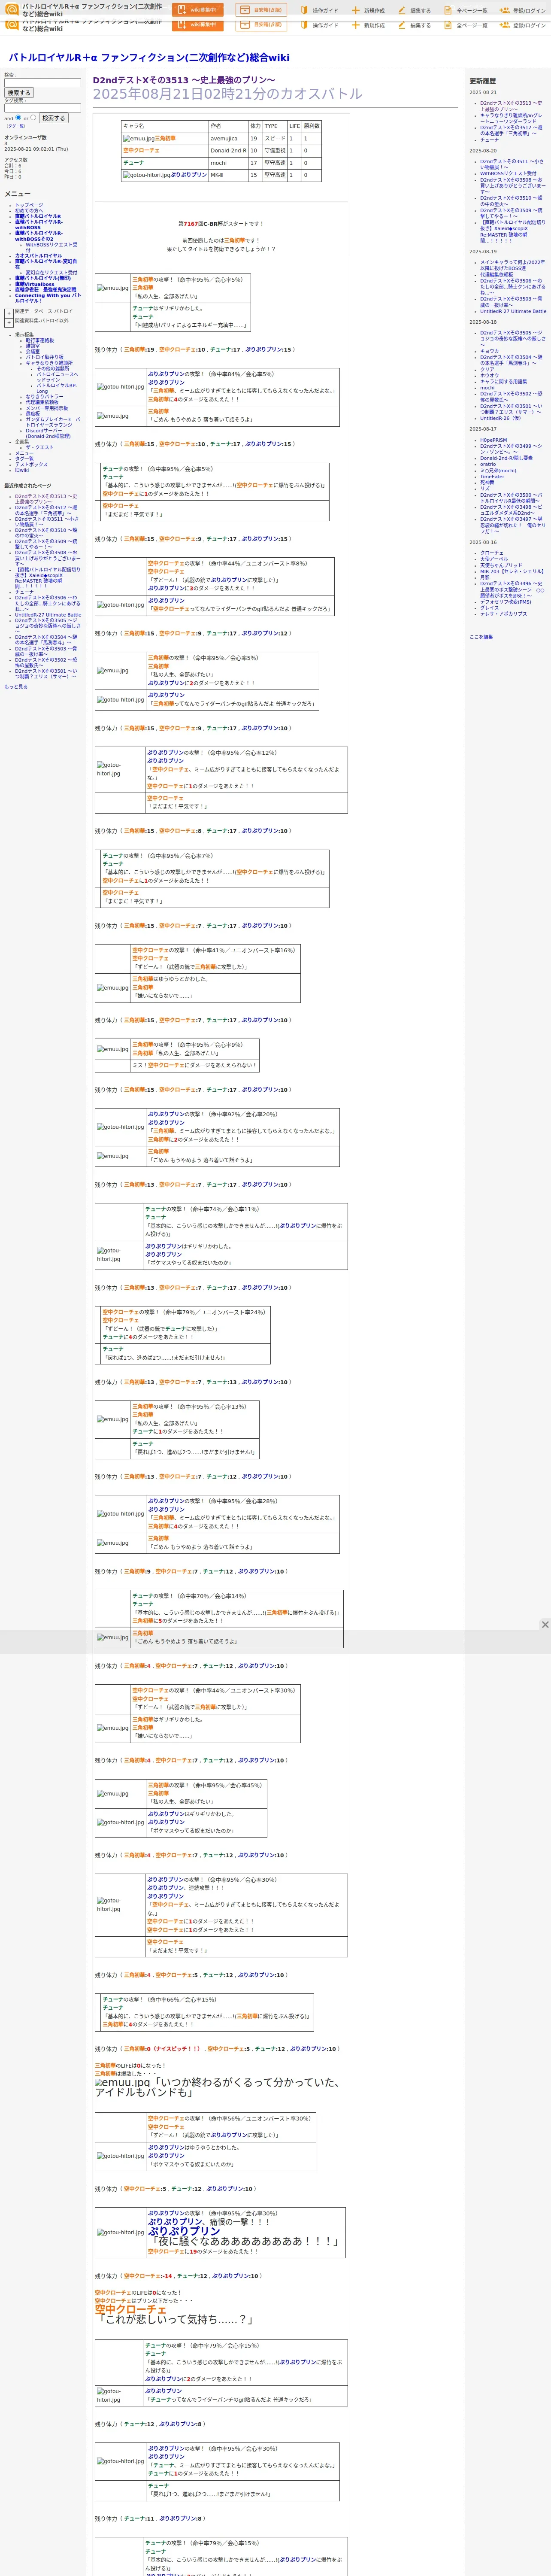Click ぷりぷりプリン in the character table

pyautogui.click(x=189, y=175)
